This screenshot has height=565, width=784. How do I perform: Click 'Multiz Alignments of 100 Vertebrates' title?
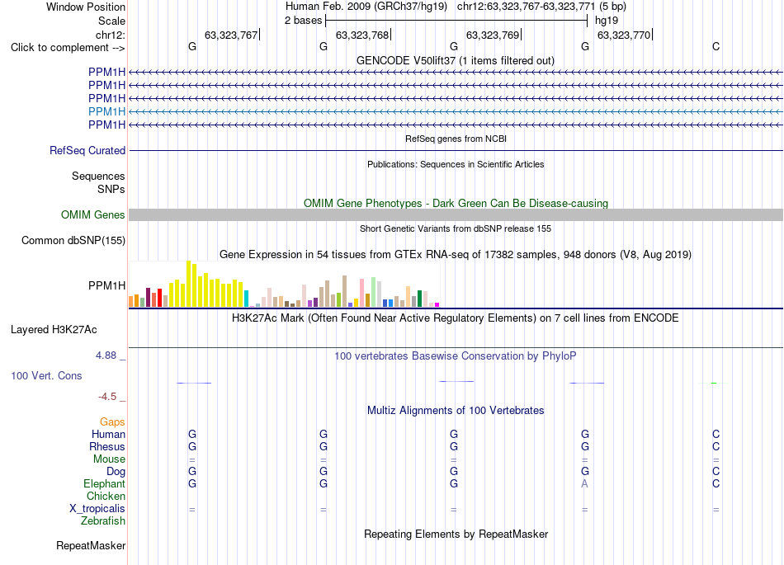(456, 410)
